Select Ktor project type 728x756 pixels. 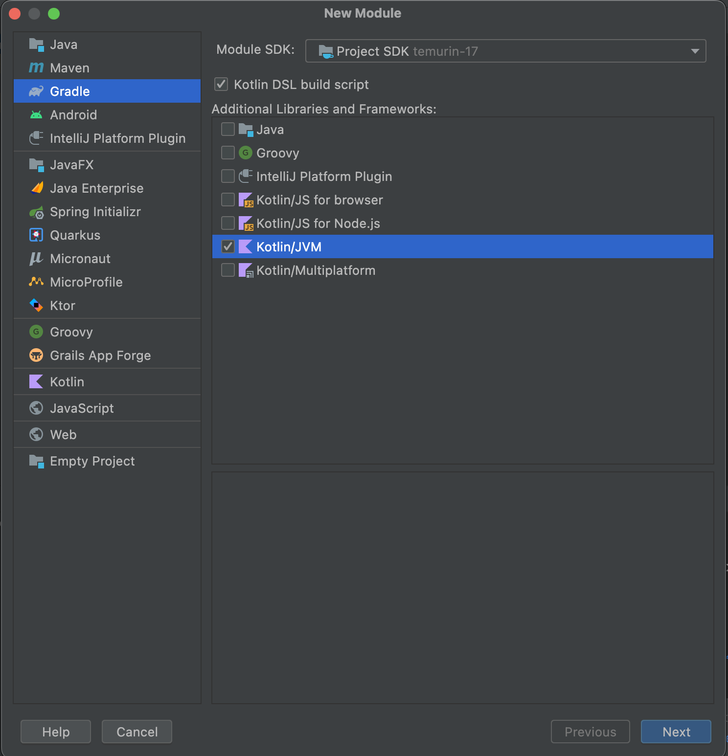pyautogui.click(x=107, y=305)
